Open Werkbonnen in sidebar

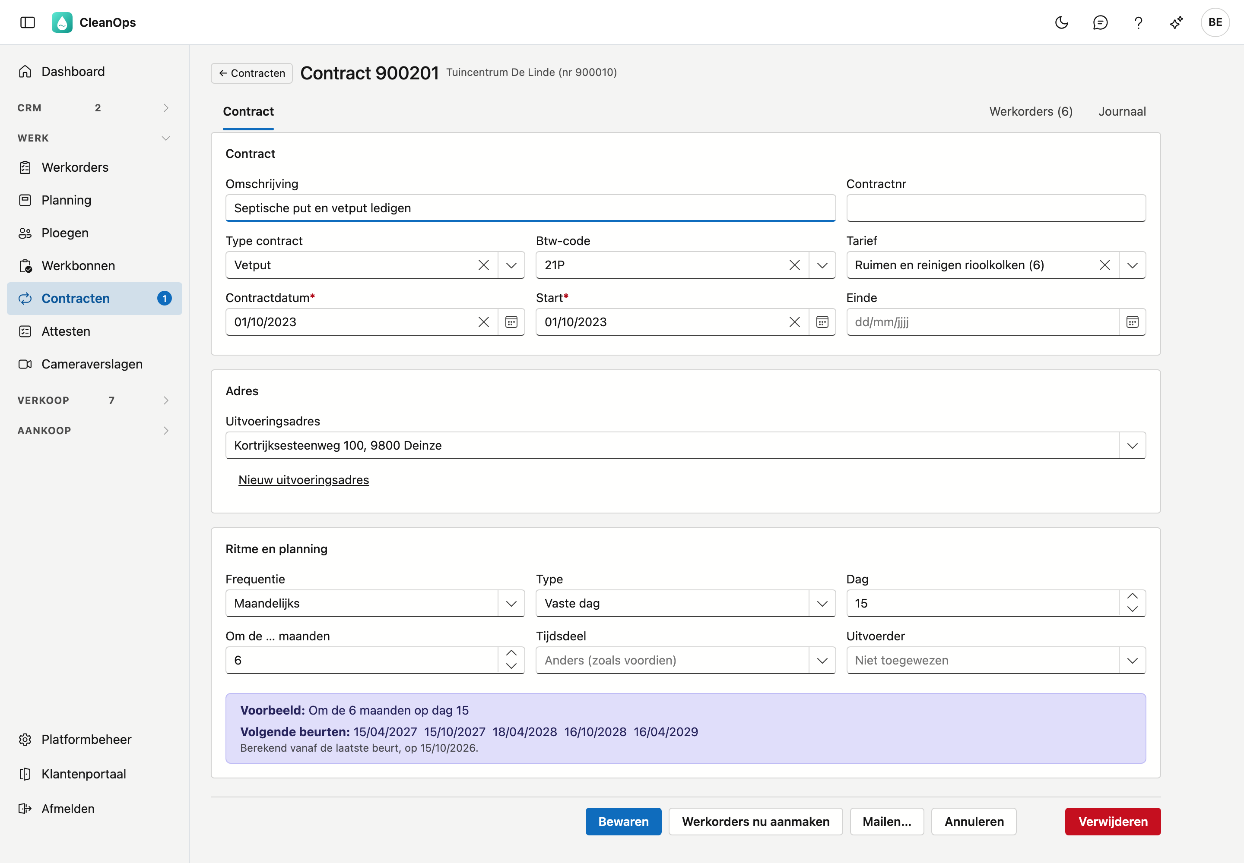[94, 265]
